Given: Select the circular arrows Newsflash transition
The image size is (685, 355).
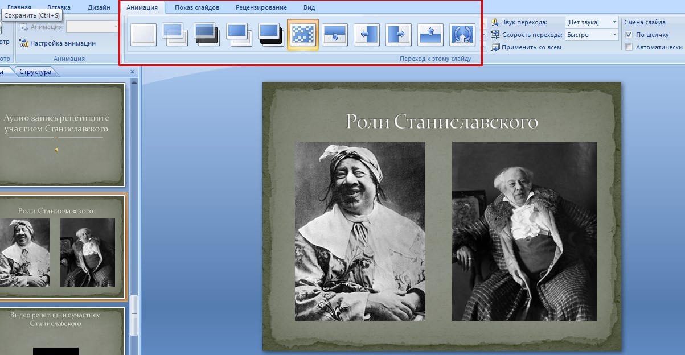Looking at the screenshot, I should (462, 35).
